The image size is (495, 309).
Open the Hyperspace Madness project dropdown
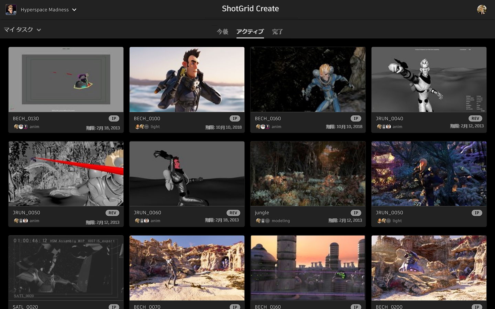click(74, 10)
